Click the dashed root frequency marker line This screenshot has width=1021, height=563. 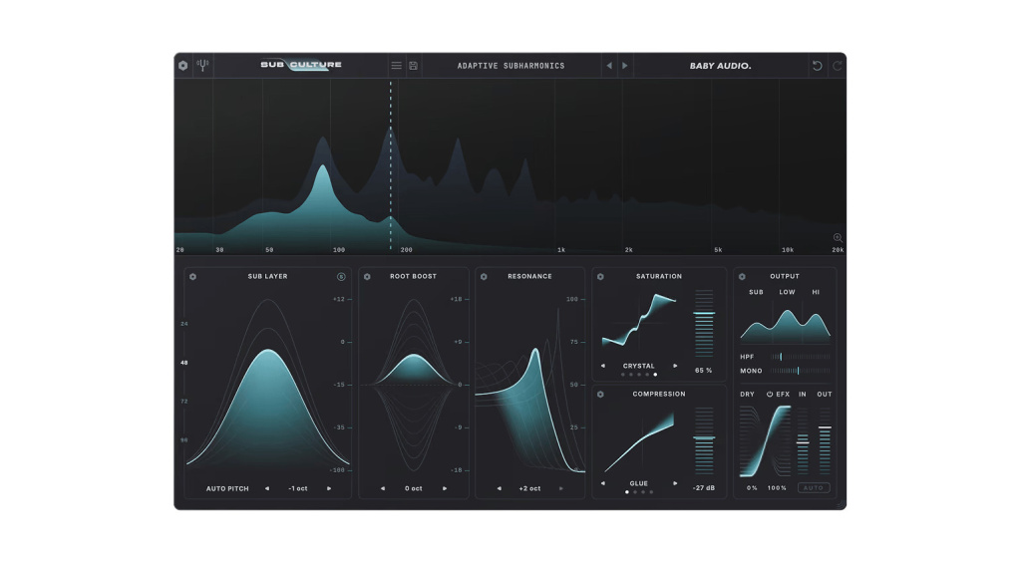pos(391,166)
